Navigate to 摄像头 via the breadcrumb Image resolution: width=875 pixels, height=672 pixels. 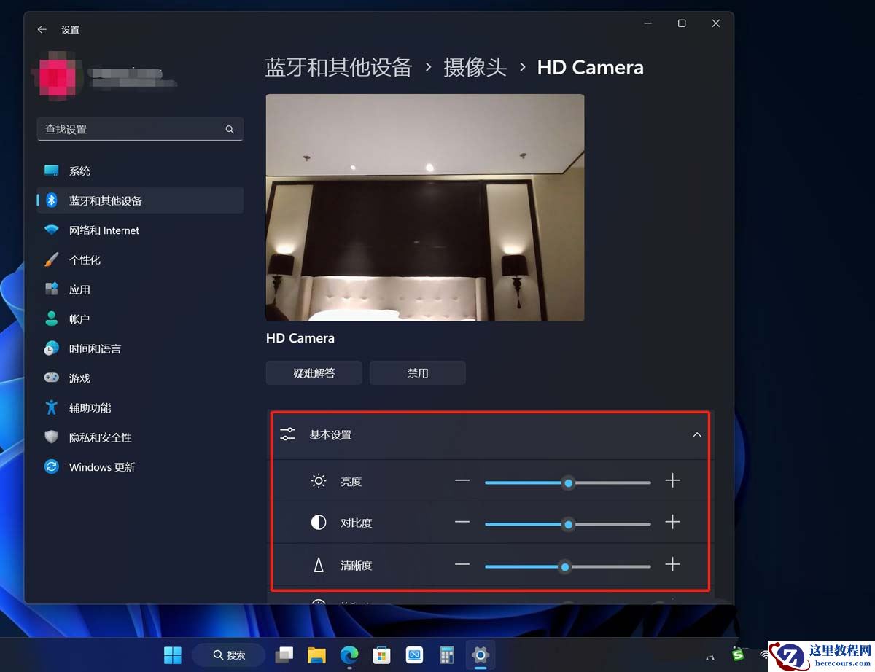click(475, 67)
